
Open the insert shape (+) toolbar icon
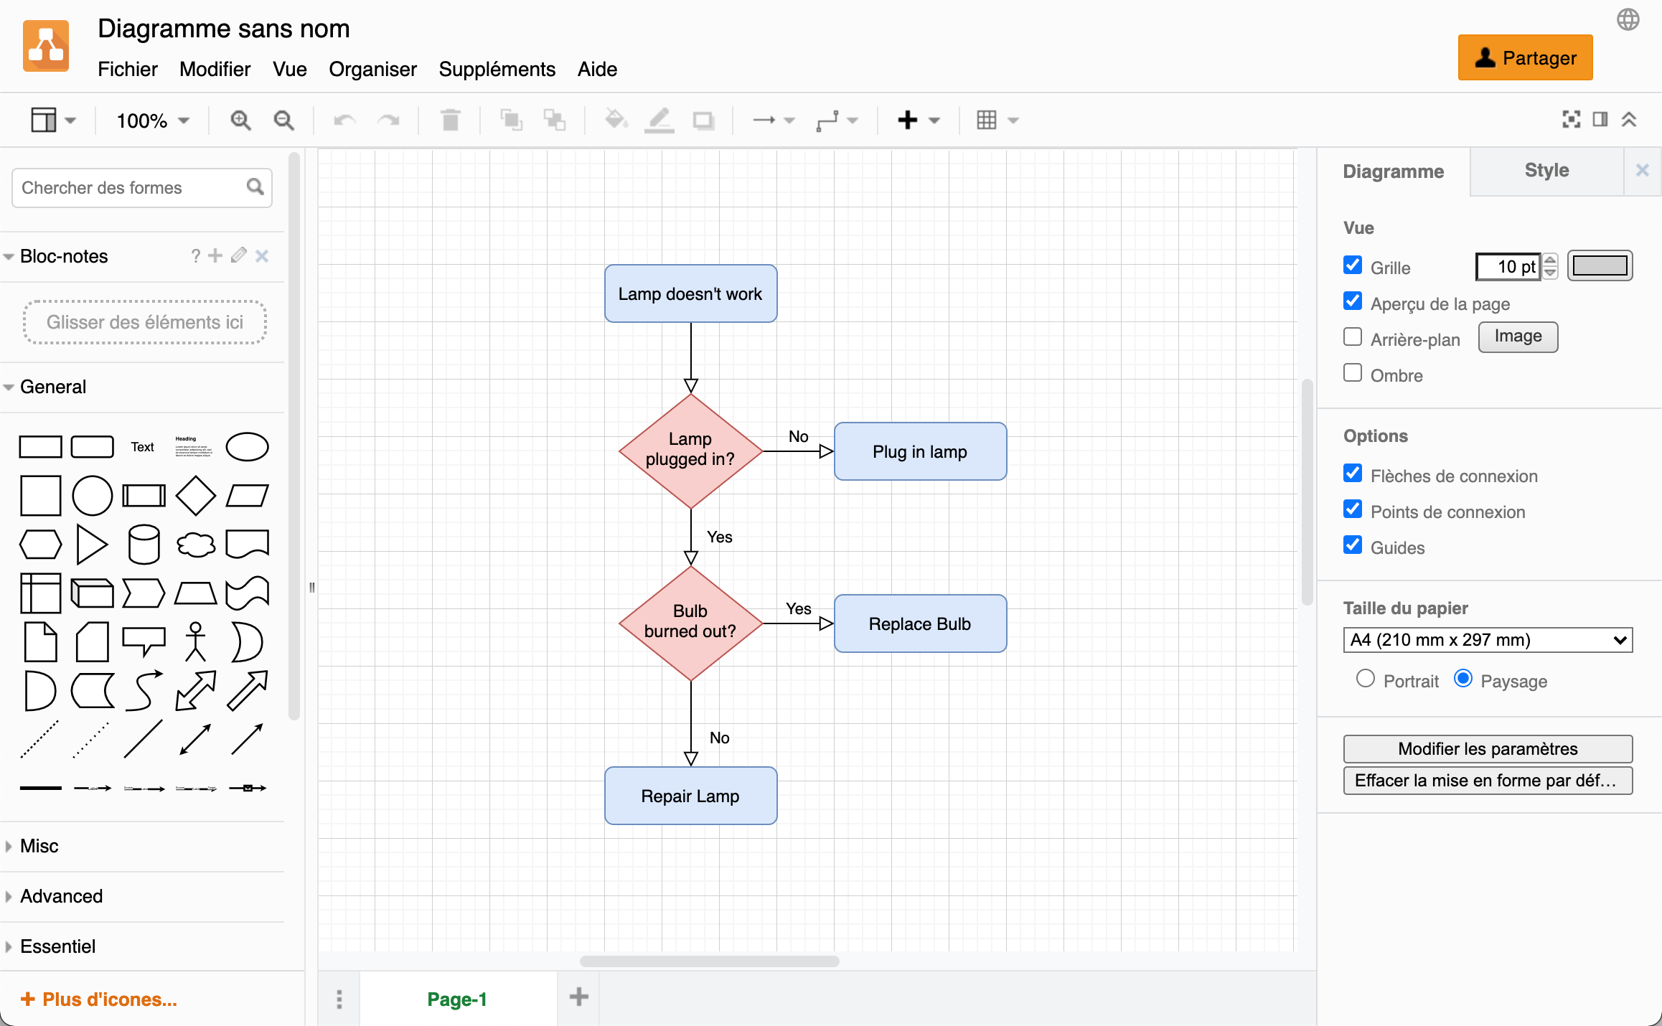[909, 120]
